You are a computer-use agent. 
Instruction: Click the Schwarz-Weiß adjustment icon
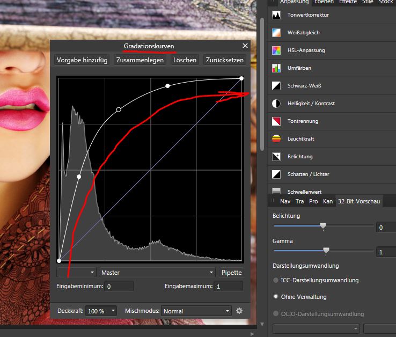[276, 86]
